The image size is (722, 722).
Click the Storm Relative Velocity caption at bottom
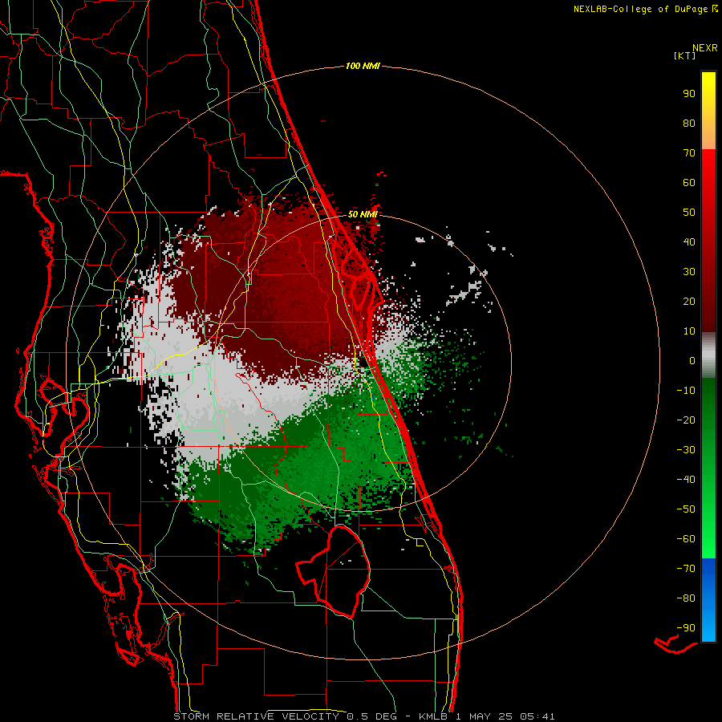tap(364, 716)
